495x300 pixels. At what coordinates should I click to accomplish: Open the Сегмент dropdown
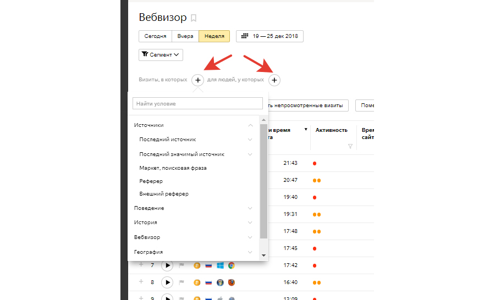click(161, 55)
